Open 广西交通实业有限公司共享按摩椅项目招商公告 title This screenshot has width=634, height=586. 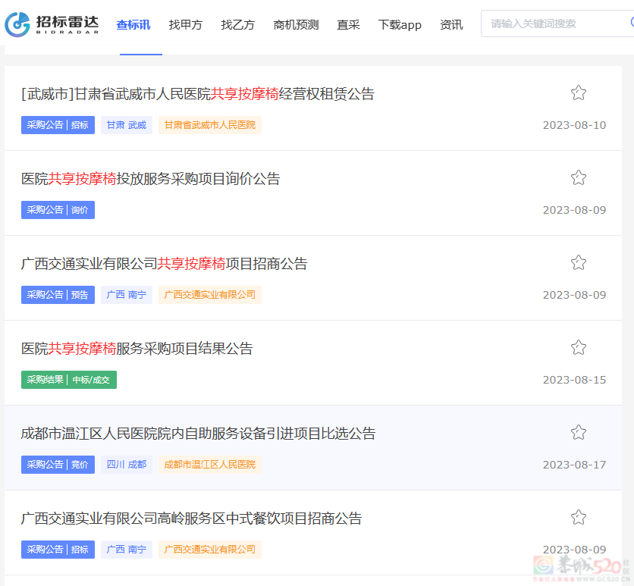(164, 264)
